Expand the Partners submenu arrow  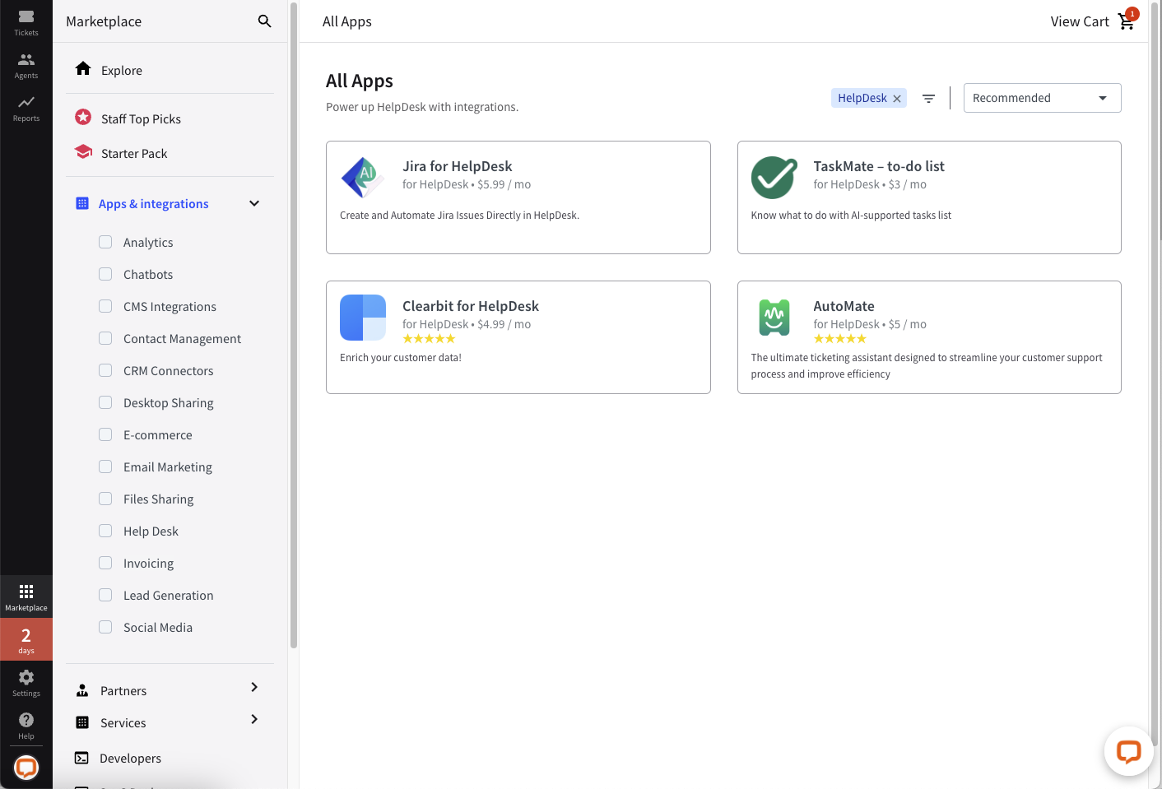254,687
